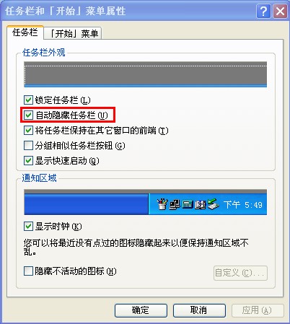Uncheck 自动隐藏任务栏 option
The height and width of the screenshot is (324, 290).
[28, 115]
